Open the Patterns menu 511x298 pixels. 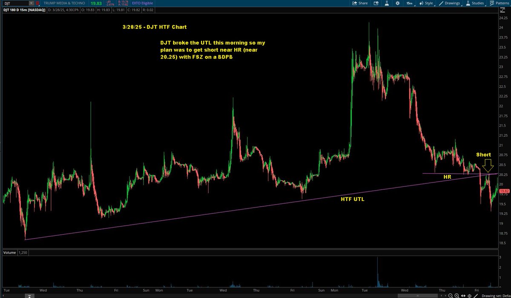(x=500, y=3)
